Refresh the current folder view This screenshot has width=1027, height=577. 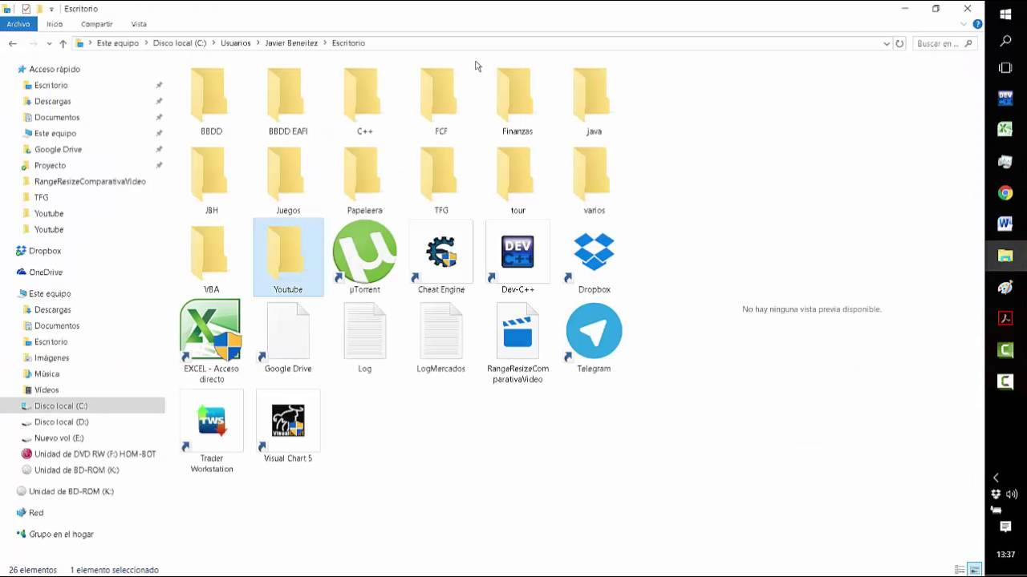899,43
